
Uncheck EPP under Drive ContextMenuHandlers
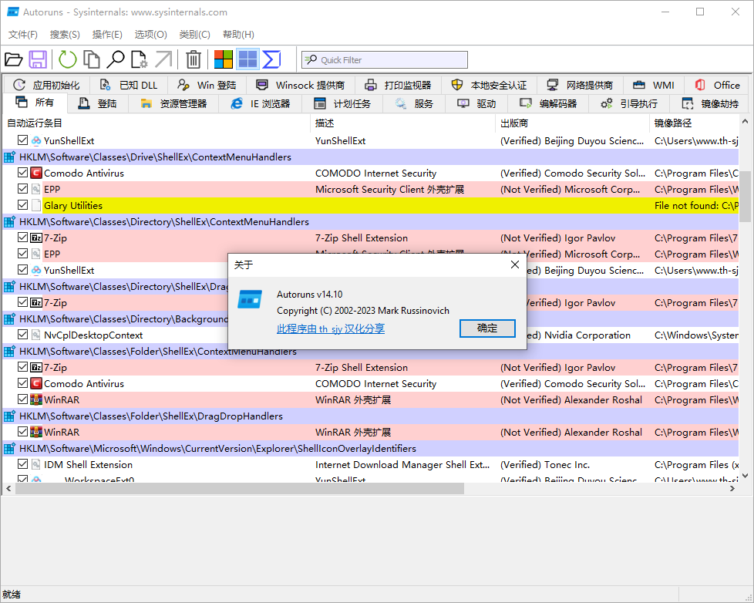click(22, 189)
